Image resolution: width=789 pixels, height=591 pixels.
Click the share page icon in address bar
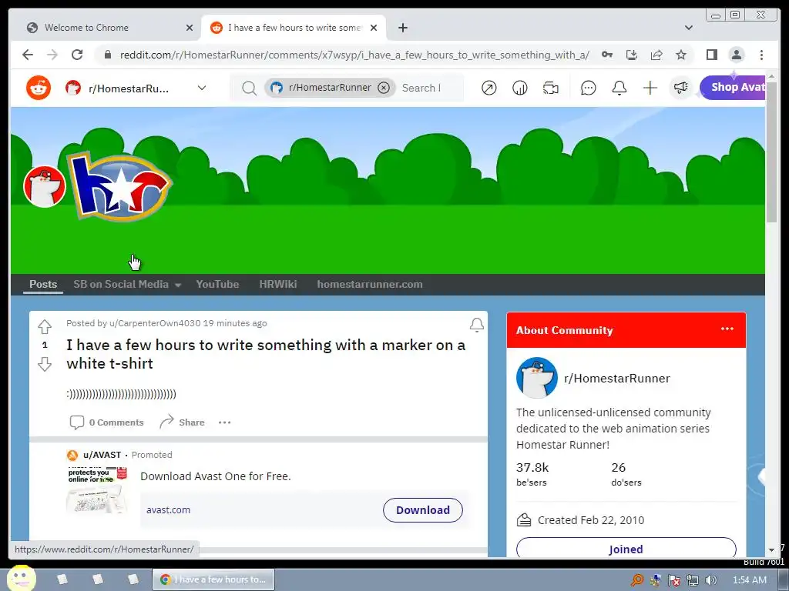click(656, 55)
